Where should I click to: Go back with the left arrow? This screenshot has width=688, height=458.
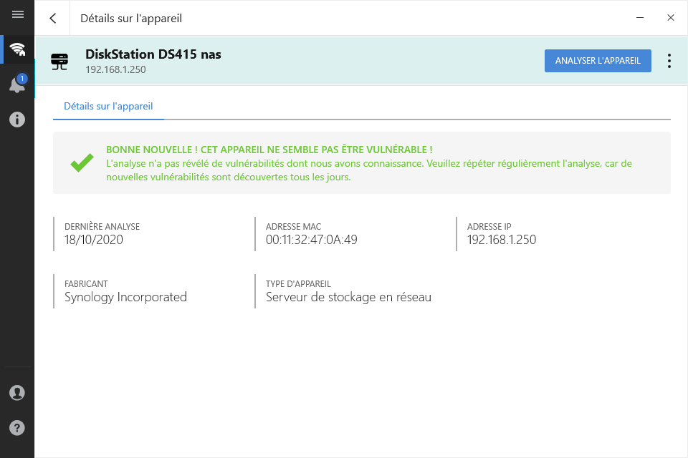53,18
